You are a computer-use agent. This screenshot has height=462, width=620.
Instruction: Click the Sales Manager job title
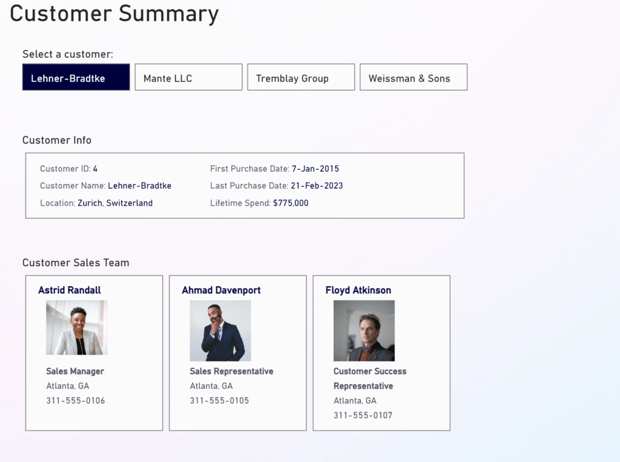click(x=75, y=371)
